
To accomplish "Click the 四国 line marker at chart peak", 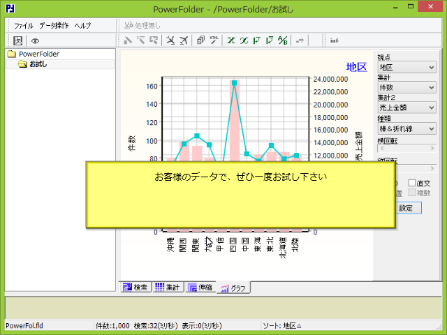I will pos(235,83).
